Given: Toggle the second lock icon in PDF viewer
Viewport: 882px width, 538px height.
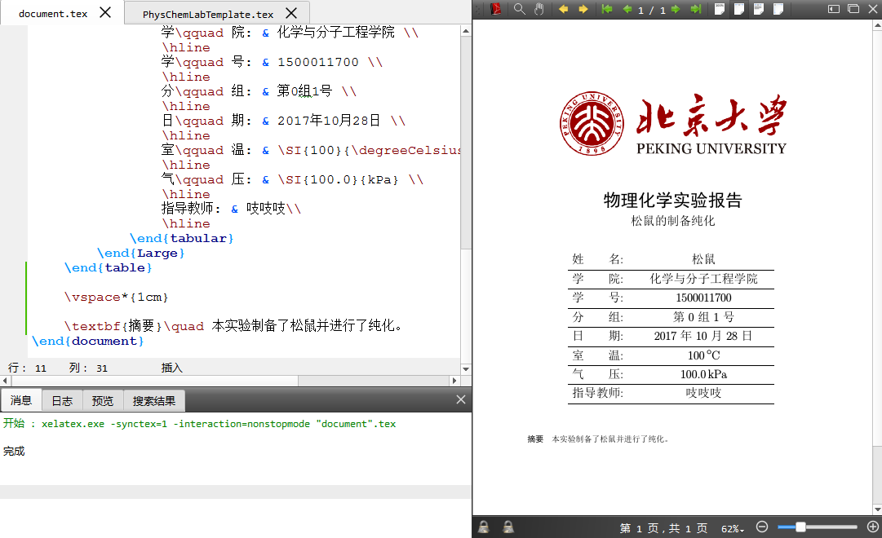Looking at the screenshot, I should [507, 527].
